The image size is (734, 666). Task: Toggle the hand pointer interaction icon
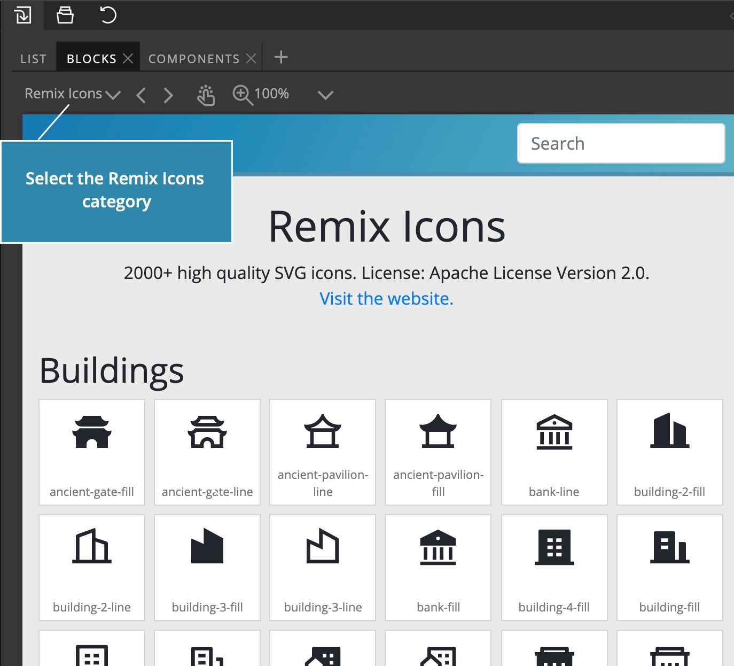pos(206,95)
